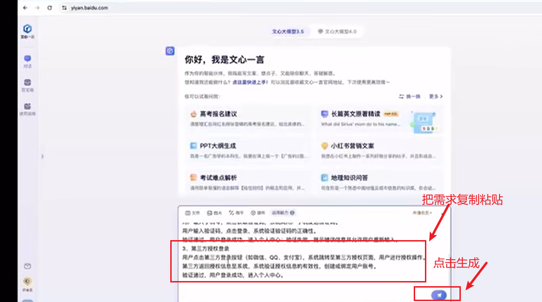
Task: Click the illustration thumbnail on the 长篇英文原著精读 card
Action: (424, 122)
